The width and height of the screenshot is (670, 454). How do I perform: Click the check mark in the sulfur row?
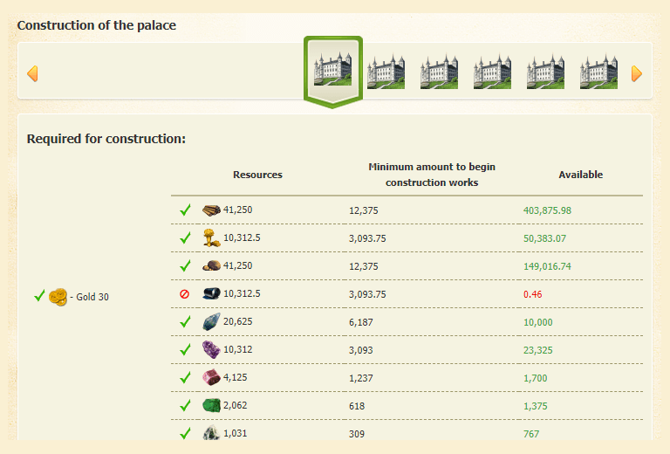185,237
